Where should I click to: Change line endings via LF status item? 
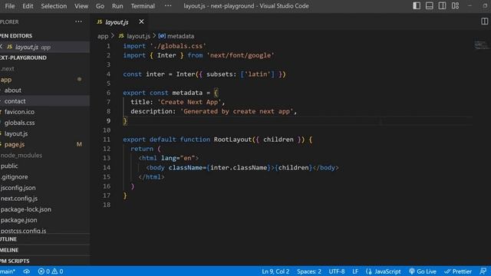coord(355,271)
